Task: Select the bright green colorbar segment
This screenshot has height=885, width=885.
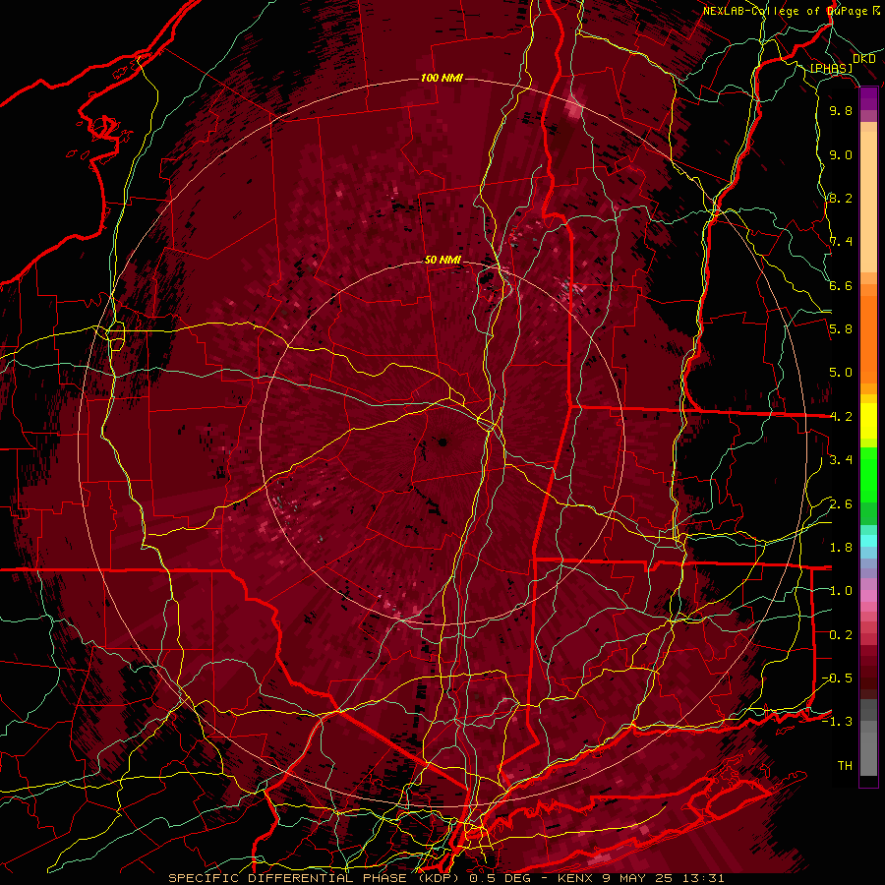Action: point(868,474)
